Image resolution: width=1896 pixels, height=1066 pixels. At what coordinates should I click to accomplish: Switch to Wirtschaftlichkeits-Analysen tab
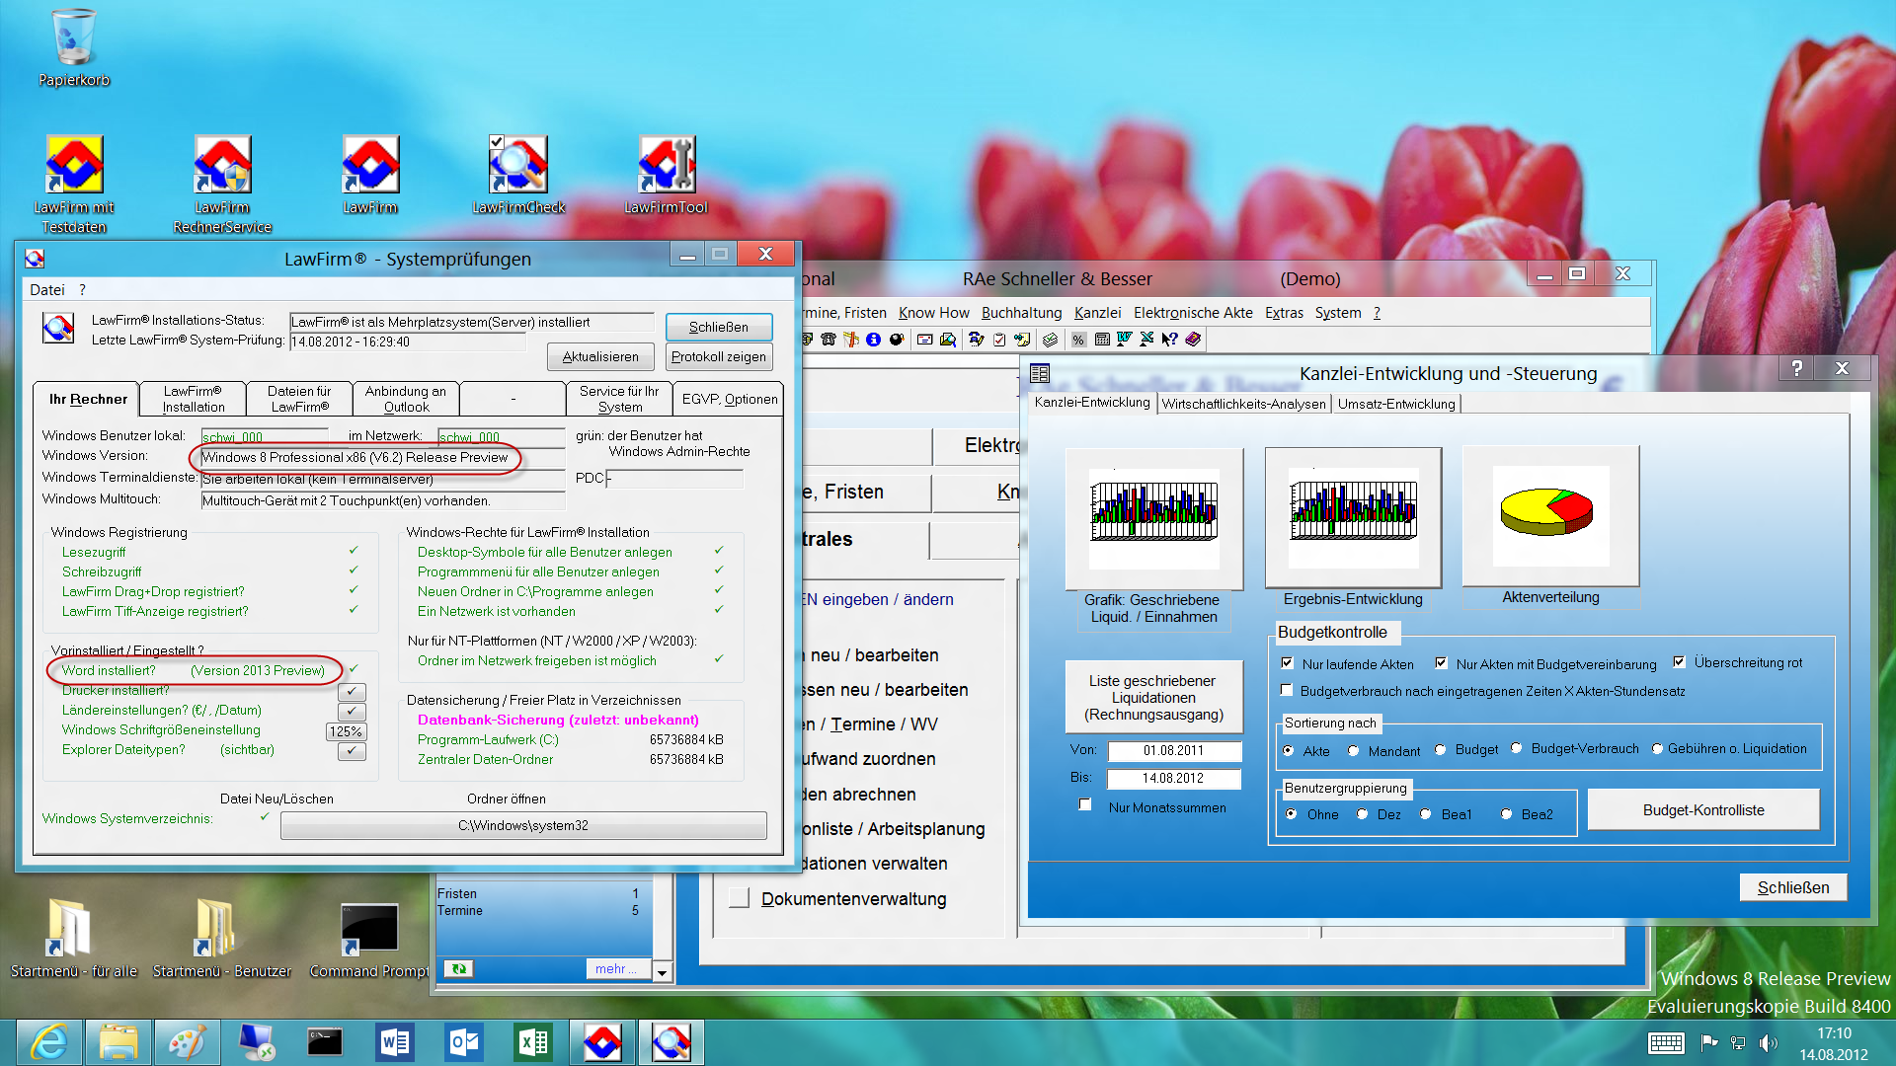(x=1243, y=404)
